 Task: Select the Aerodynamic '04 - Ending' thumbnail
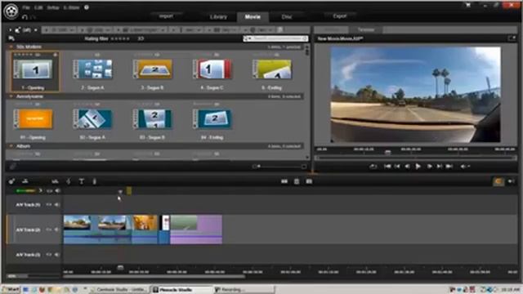click(212, 119)
